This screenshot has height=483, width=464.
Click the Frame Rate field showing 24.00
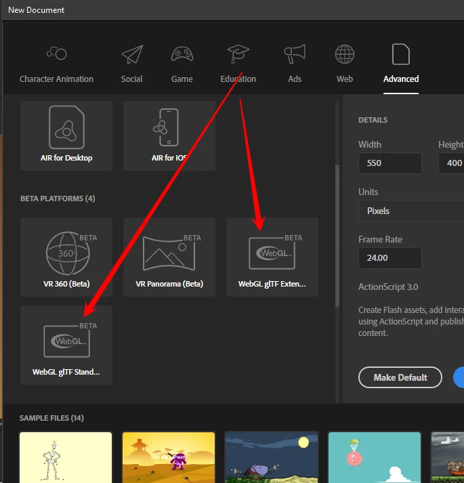pyautogui.click(x=390, y=258)
